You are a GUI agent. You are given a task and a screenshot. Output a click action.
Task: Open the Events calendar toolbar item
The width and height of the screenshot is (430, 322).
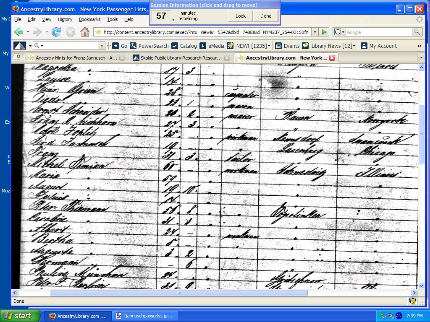[287, 46]
